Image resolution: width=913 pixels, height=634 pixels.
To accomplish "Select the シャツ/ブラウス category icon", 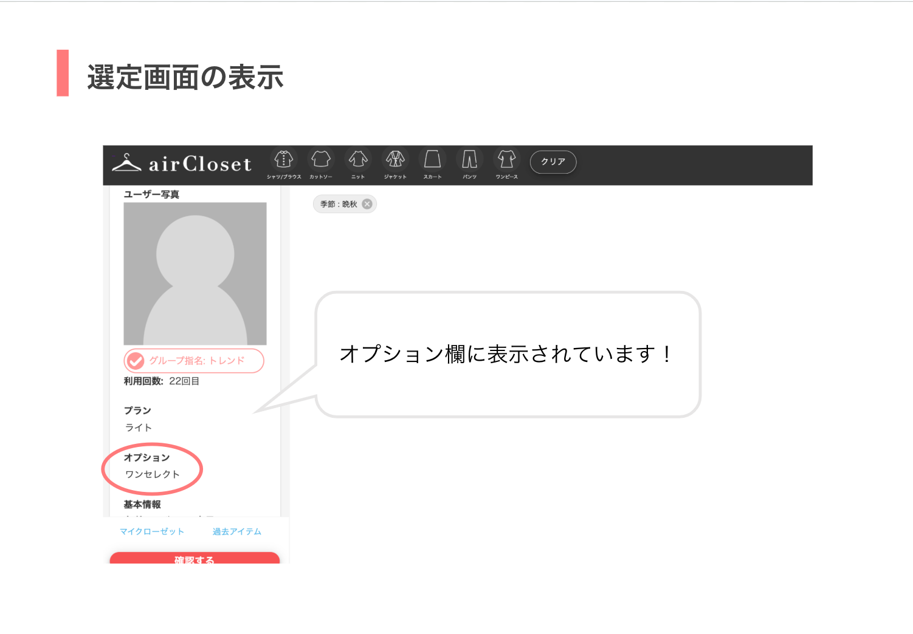I will pyautogui.click(x=284, y=160).
